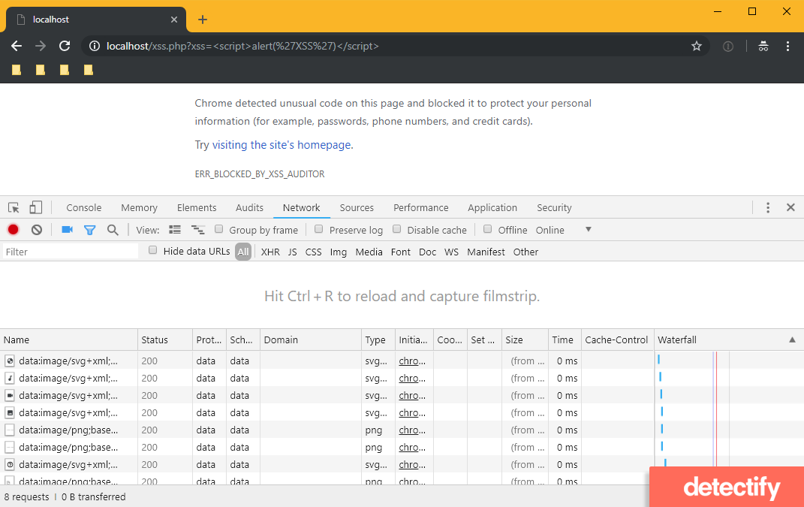Filter requests by JS

pos(292,252)
